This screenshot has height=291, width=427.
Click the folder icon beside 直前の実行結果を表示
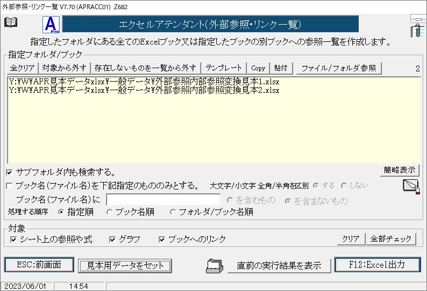(x=215, y=266)
